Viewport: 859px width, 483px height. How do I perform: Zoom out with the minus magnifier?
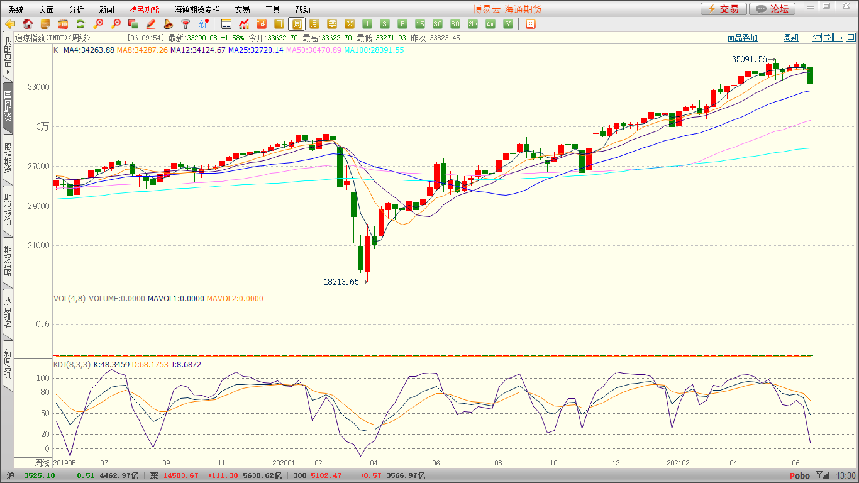[x=116, y=24]
